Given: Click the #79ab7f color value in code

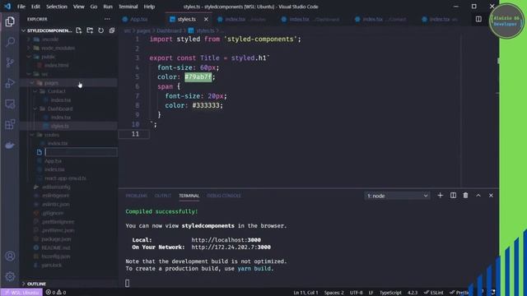Looking at the screenshot, I should click(x=198, y=76).
